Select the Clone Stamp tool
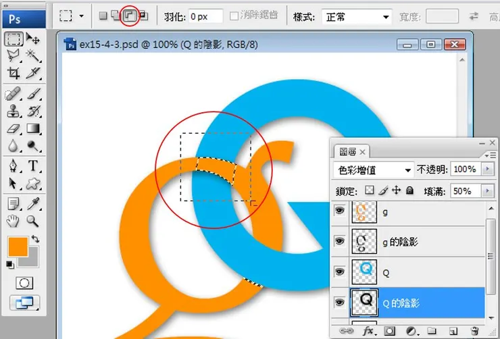The image size is (500, 339). [14, 111]
